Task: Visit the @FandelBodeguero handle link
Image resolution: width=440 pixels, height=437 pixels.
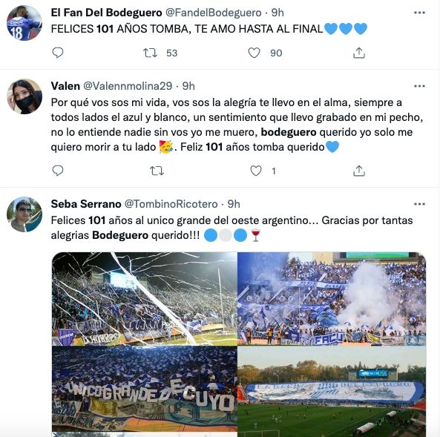Action: click(x=213, y=13)
